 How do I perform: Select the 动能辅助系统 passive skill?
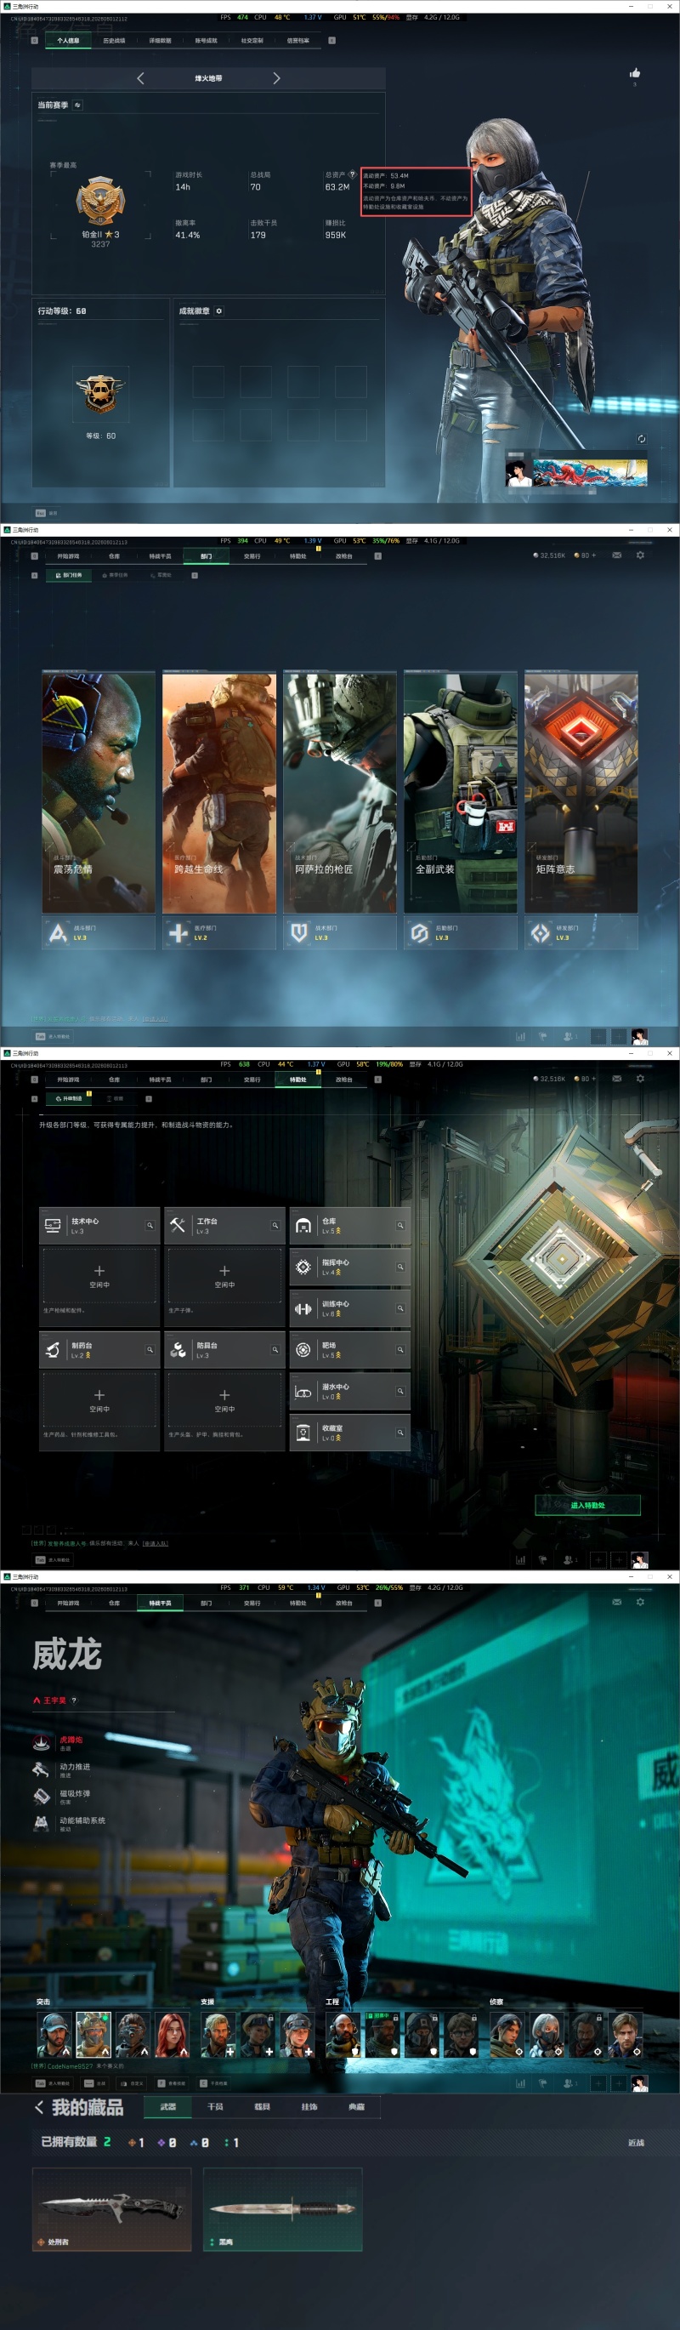[69, 1824]
